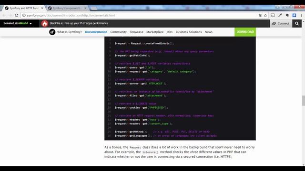Click the files get attachment line
Viewport: 305px width, 171px height.
[141, 95]
